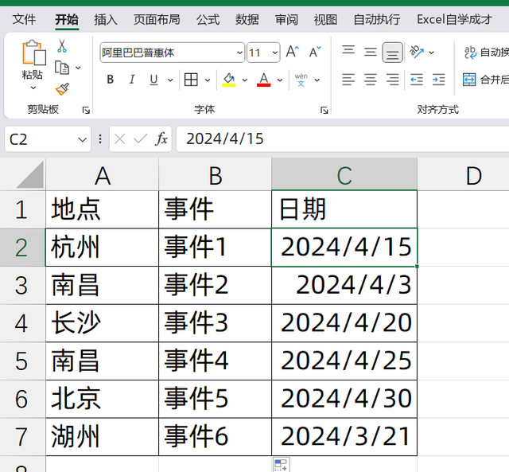
Task: Click the Paste clipboard icon
Action: click(33, 53)
